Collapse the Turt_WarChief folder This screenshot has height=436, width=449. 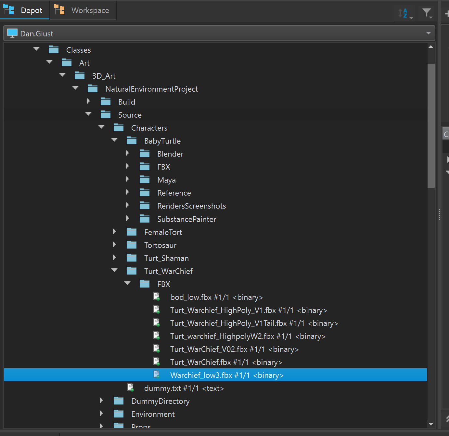[x=114, y=270]
